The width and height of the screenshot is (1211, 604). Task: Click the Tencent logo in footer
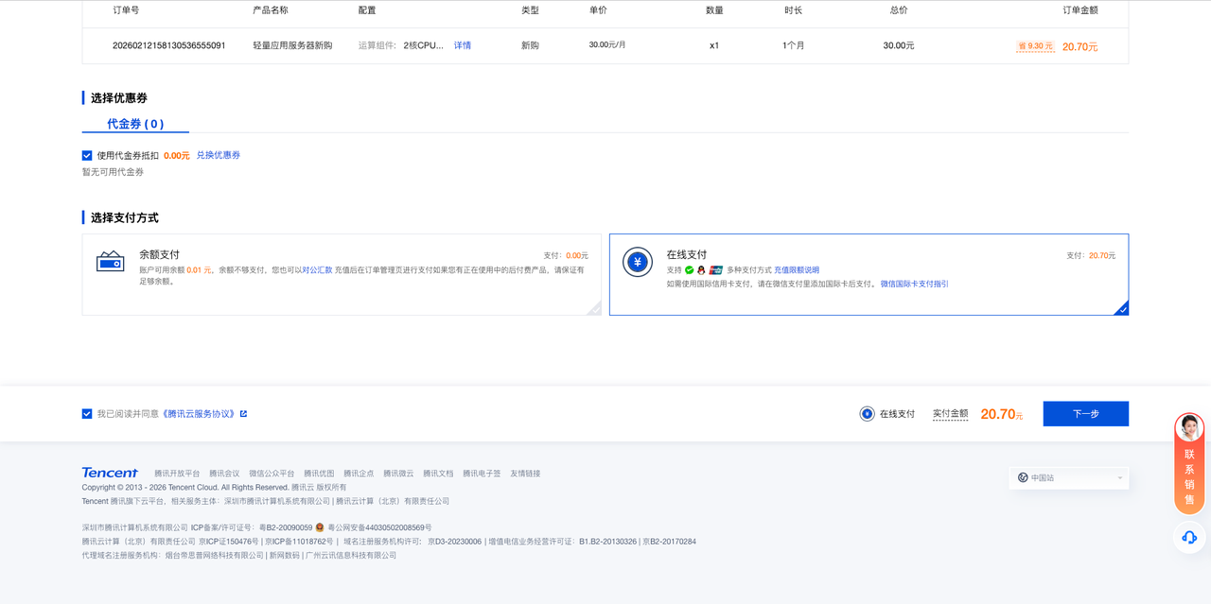click(x=110, y=473)
